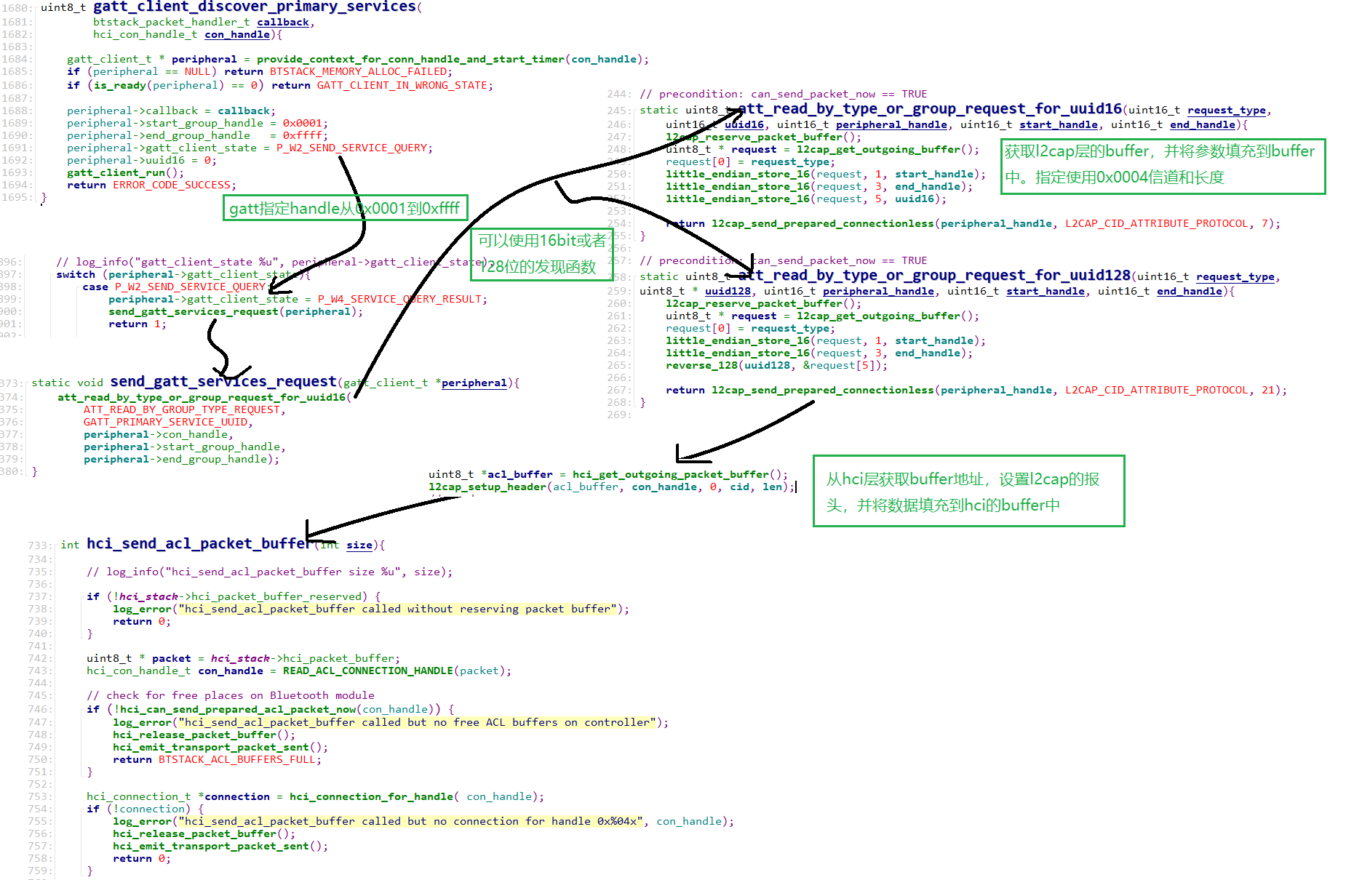Screen dimensions: 1362x880
Task: Click the gatt_client_discover_primary_services function name
Action: (x=255, y=7)
